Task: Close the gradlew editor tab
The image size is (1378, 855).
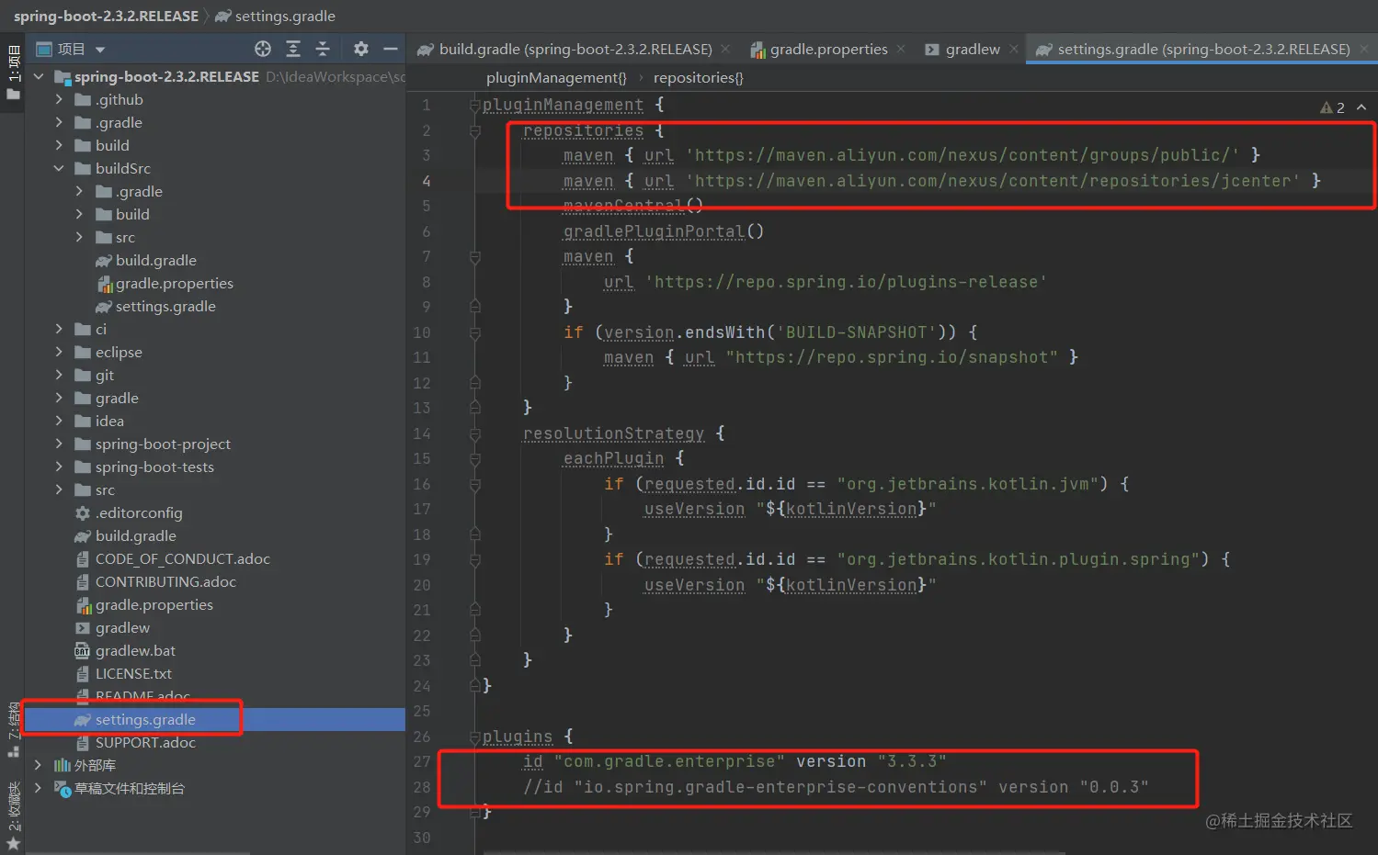Action: 1014,49
